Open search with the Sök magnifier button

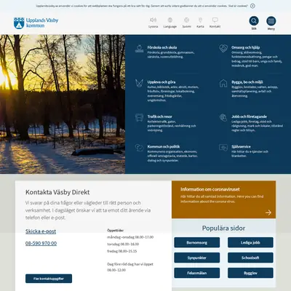tap(254, 21)
